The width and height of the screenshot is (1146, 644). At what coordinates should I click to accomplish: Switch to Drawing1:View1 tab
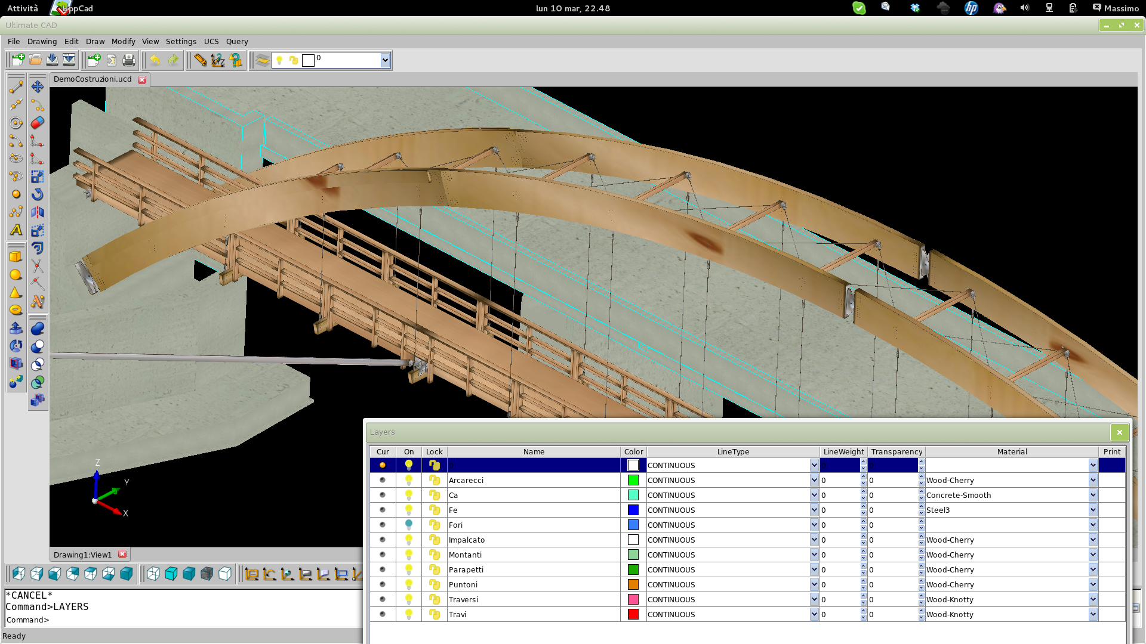(82, 555)
